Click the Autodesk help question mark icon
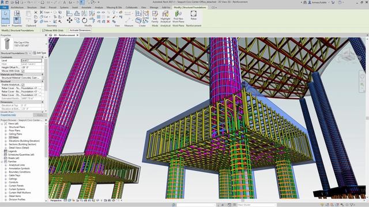This screenshot has width=369, height=207. click(340, 2)
